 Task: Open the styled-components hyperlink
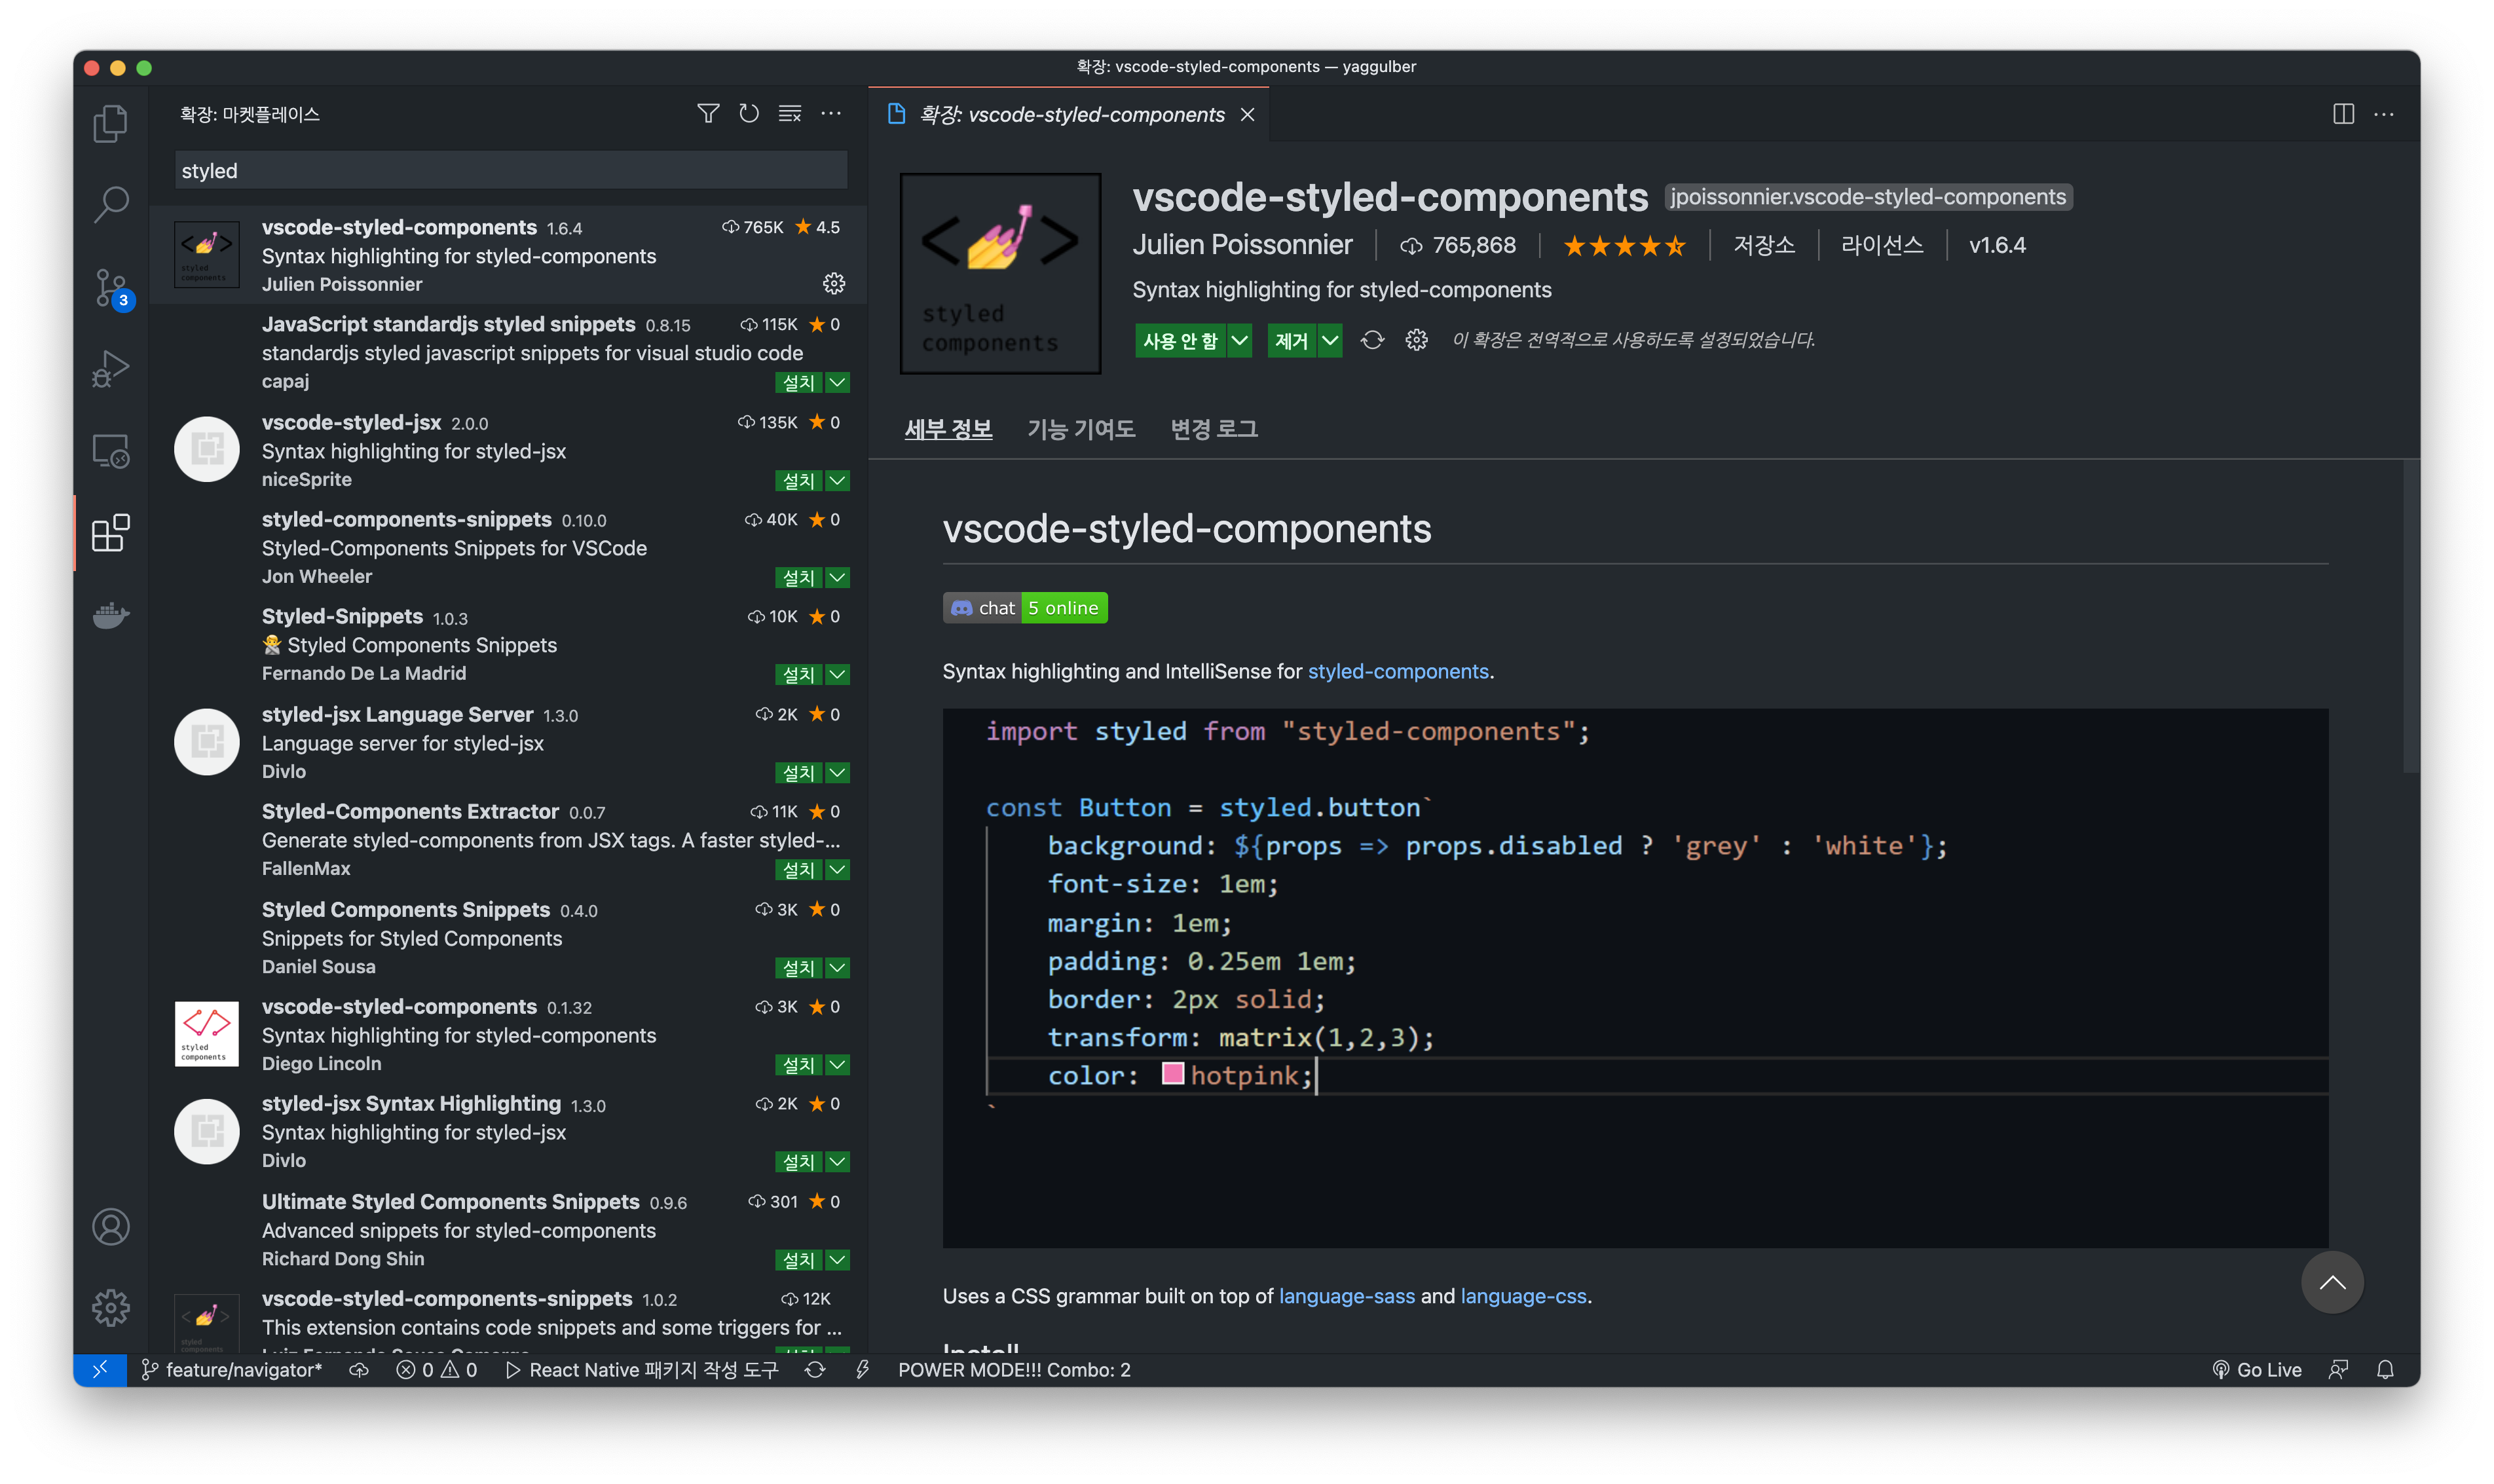(x=1397, y=671)
